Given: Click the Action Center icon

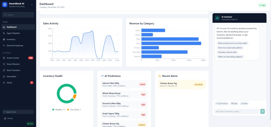Looking at the screenshot, I should click(x=4, y=58).
